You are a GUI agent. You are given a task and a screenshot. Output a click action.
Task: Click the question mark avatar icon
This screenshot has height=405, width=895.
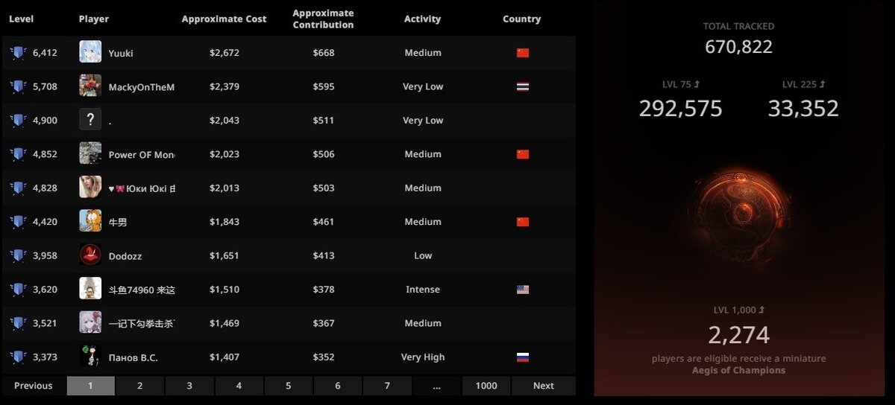(x=90, y=120)
